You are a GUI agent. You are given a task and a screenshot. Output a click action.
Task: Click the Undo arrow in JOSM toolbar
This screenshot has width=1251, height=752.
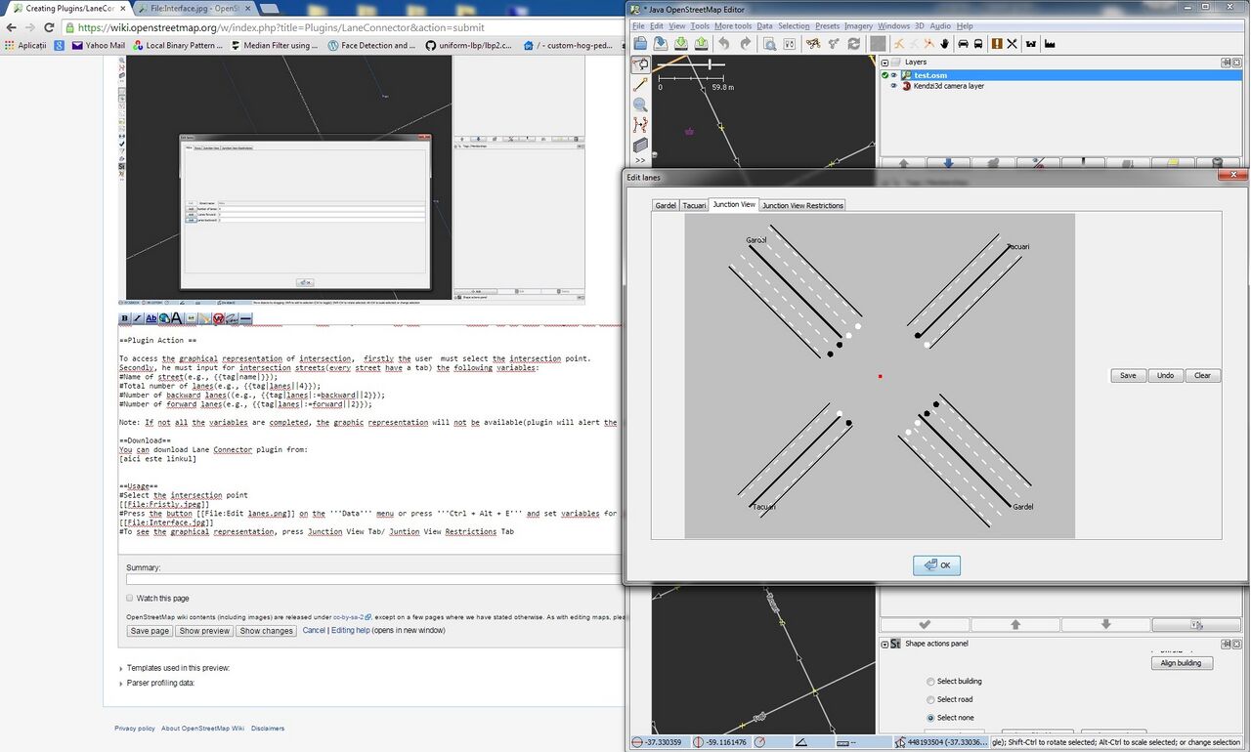tap(724, 43)
